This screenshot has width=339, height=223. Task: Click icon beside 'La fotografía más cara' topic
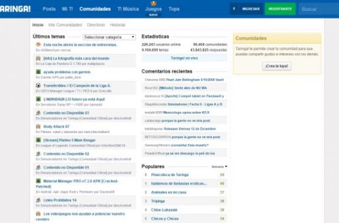(x=38, y=58)
